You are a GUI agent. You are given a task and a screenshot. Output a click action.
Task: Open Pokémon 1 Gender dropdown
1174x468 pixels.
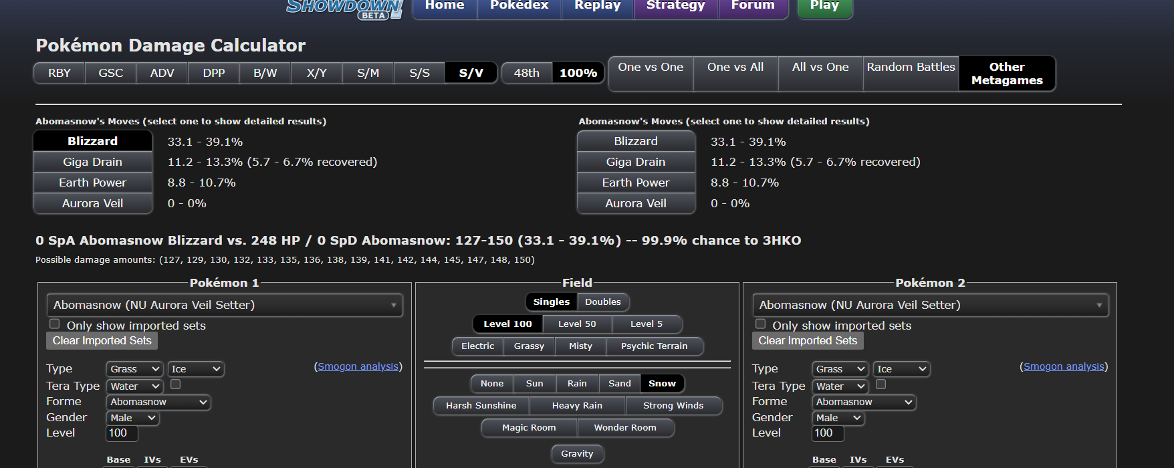coord(132,418)
